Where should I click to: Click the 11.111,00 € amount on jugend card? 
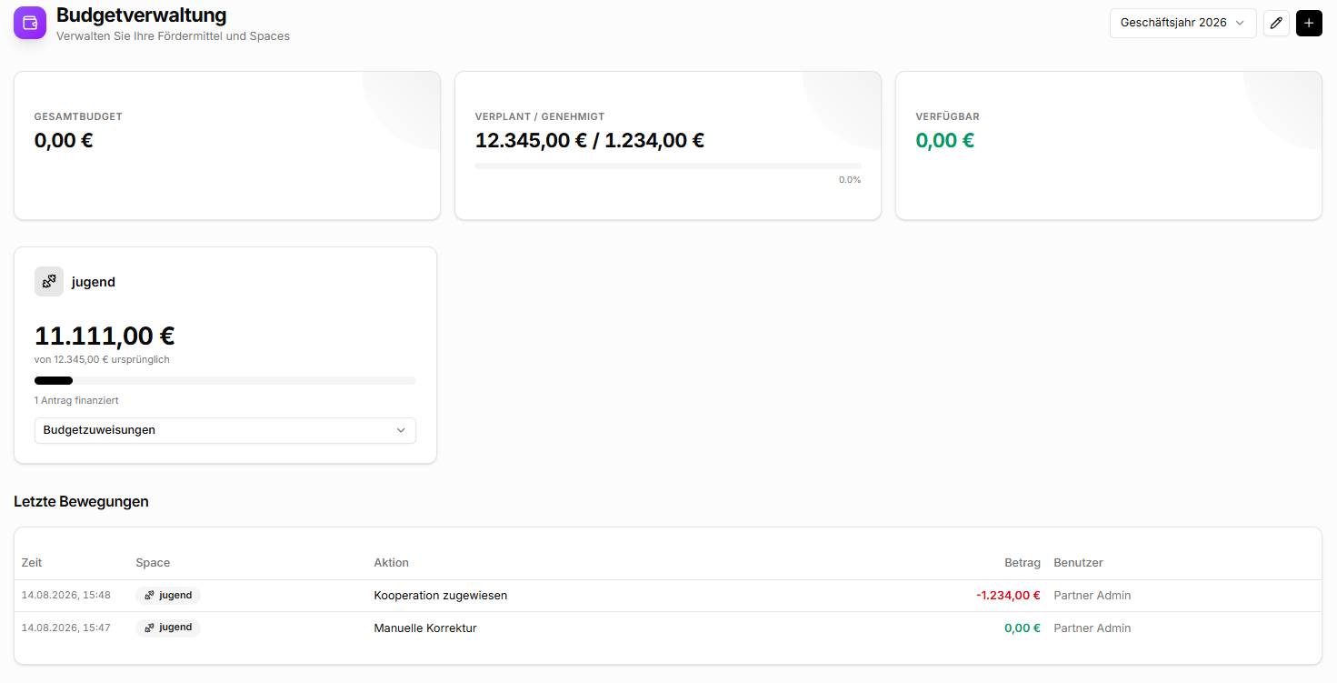[x=105, y=336]
